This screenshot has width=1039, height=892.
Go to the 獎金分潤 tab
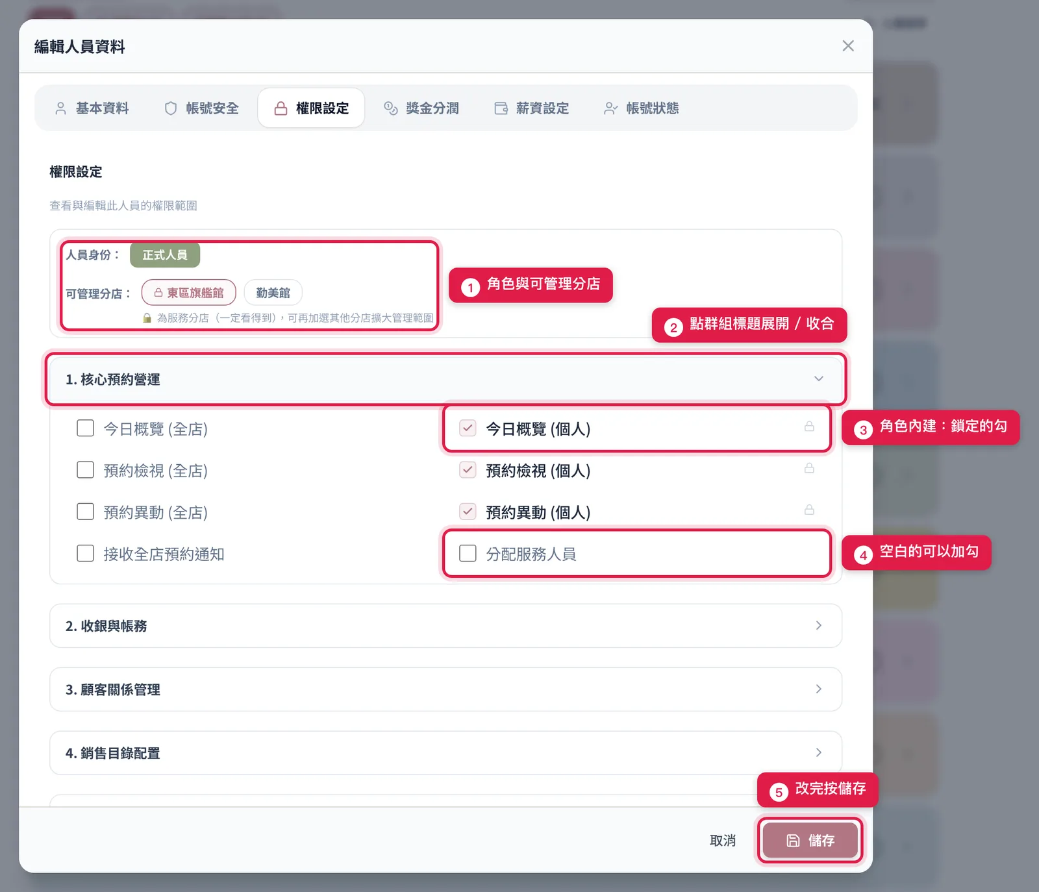pos(421,108)
